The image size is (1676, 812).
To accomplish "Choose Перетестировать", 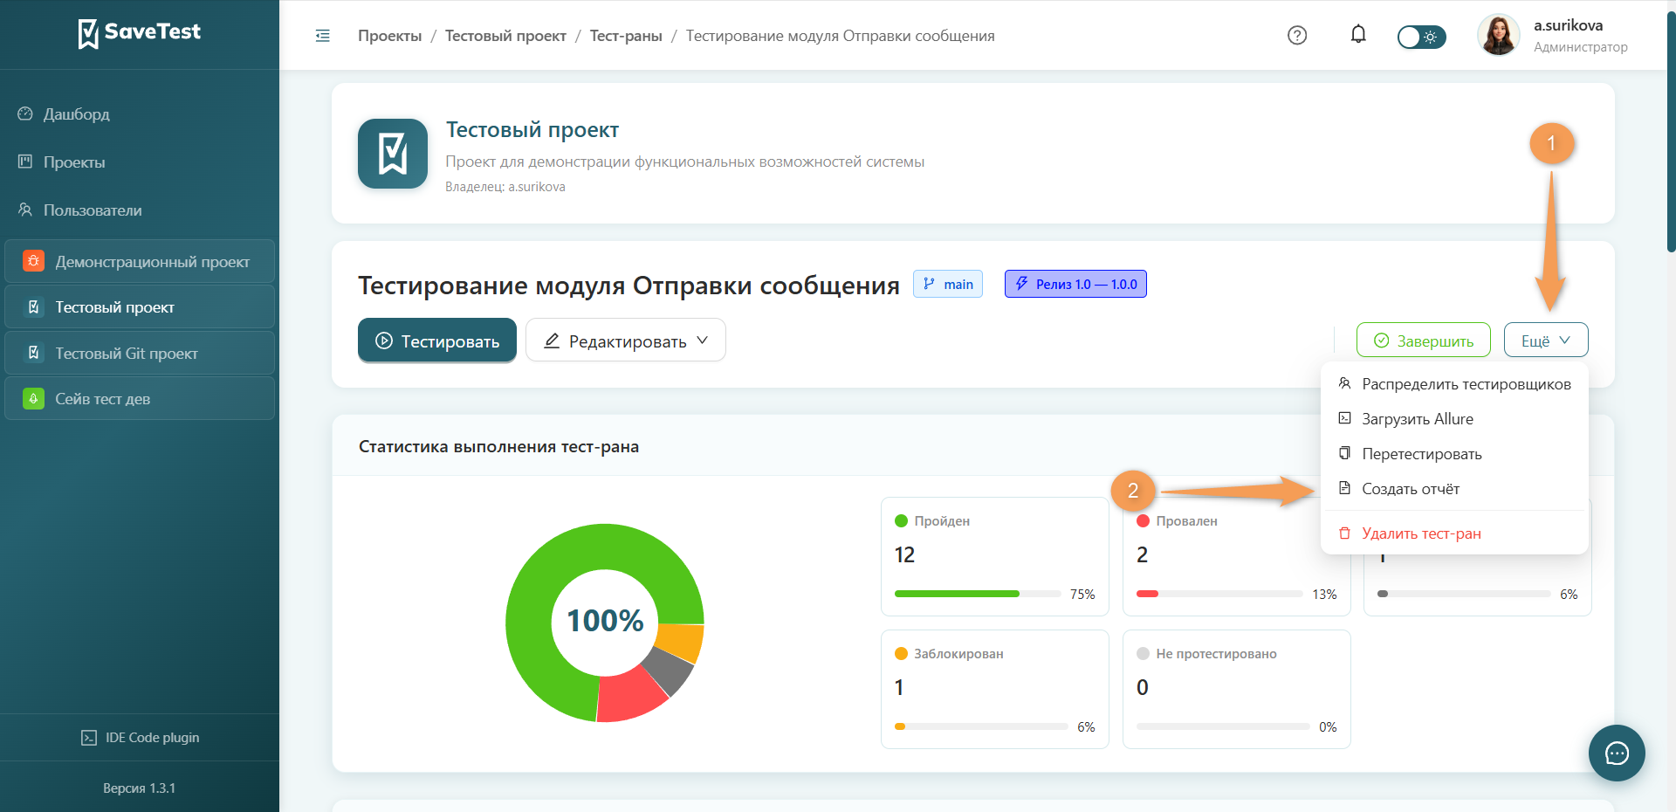I will (x=1454, y=454).
